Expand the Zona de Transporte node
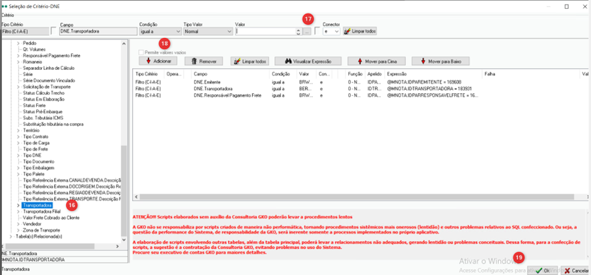591x275 pixels. [x=19, y=230]
